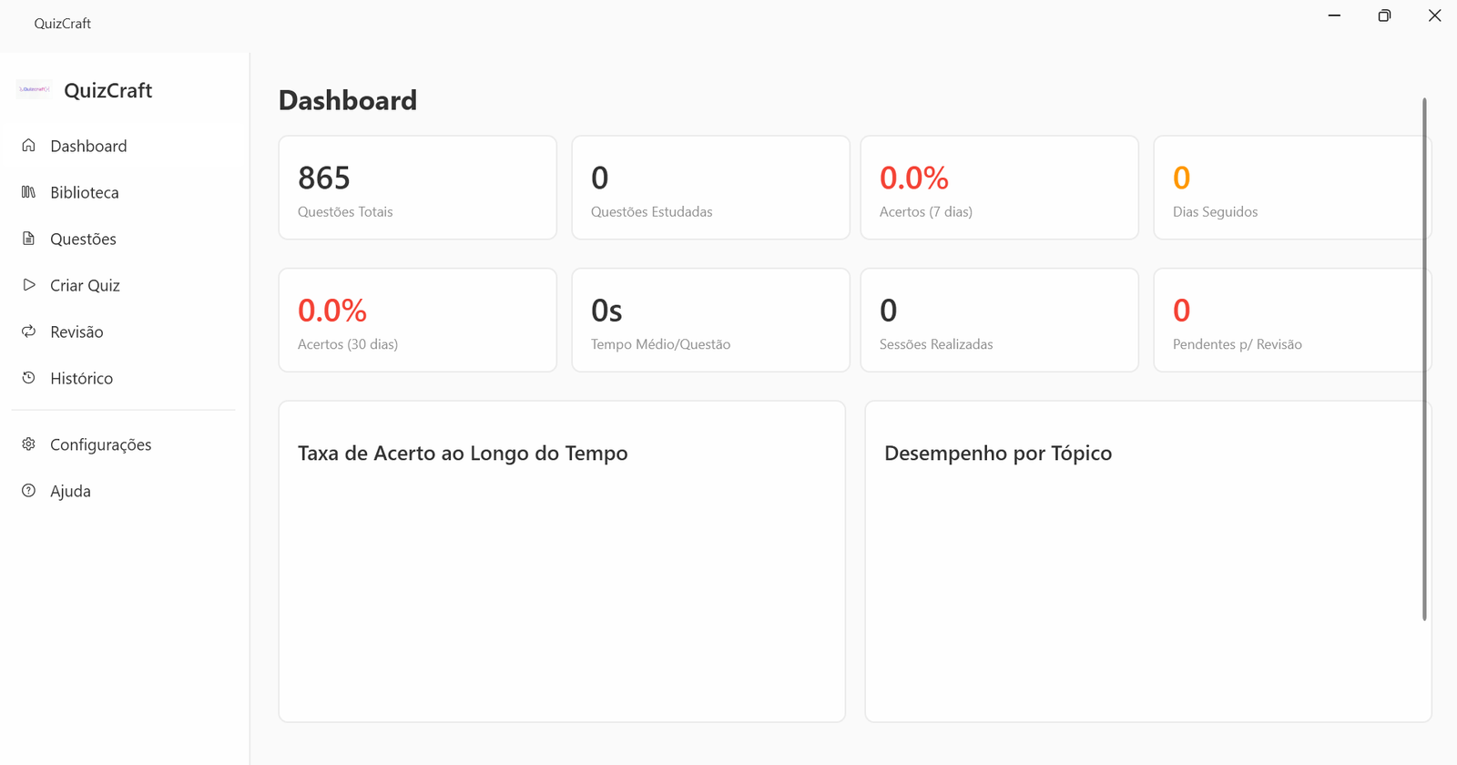1457x765 pixels.
Task: Click the Revisão repeat arrows icon
Action: [29, 331]
